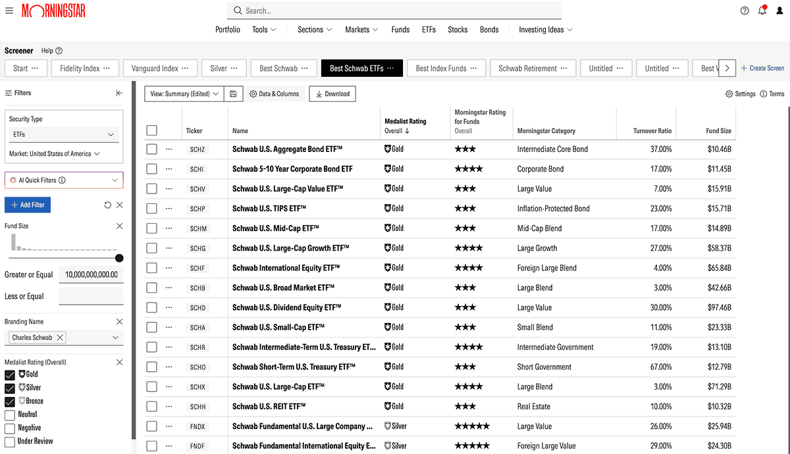The height and width of the screenshot is (454, 790).
Task: Toggle select-all rows checkbox
Action: pyautogui.click(x=152, y=131)
